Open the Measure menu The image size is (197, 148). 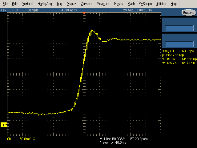coord(103,4)
